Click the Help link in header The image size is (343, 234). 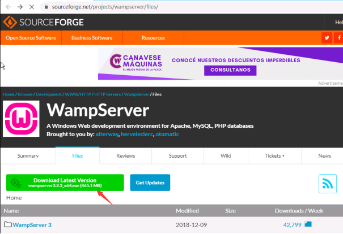point(339,22)
